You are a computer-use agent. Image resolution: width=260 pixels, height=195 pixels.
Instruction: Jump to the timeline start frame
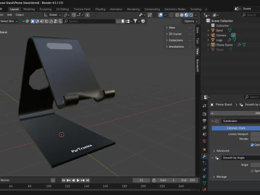point(63,180)
